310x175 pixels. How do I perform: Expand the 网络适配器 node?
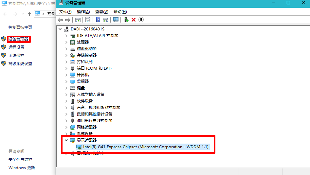(x=66, y=127)
